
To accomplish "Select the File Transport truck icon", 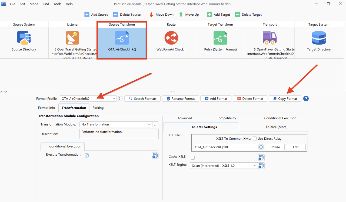I will (x=270, y=38).
